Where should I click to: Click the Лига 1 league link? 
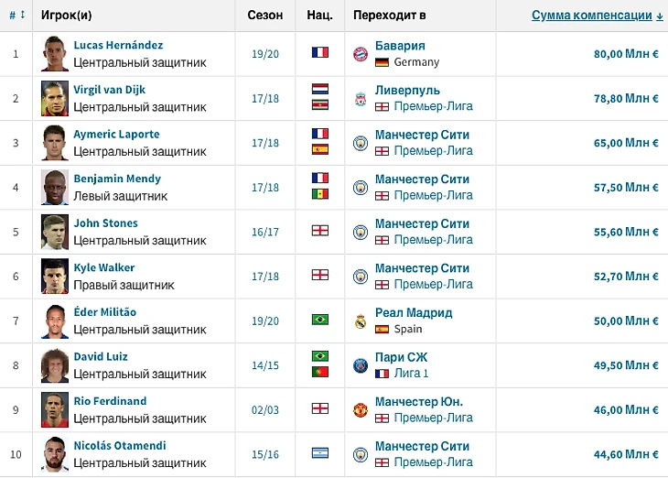point(411,373)
